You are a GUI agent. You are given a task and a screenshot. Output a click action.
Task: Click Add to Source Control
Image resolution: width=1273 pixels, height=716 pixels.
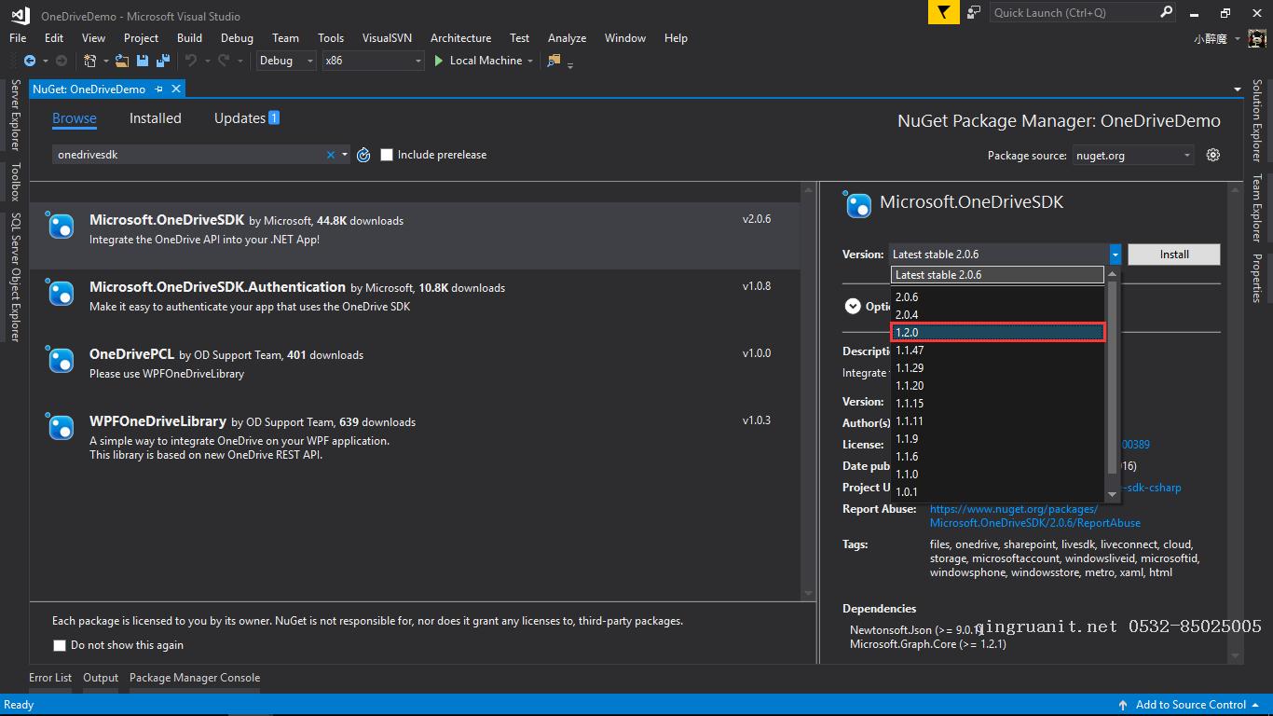(x=1190, y=705)
